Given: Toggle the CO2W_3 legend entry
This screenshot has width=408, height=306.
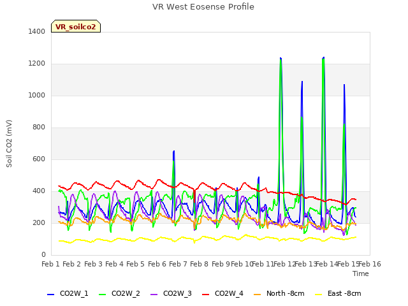Looking at the screenshot, I should click(x=171, y=294).
